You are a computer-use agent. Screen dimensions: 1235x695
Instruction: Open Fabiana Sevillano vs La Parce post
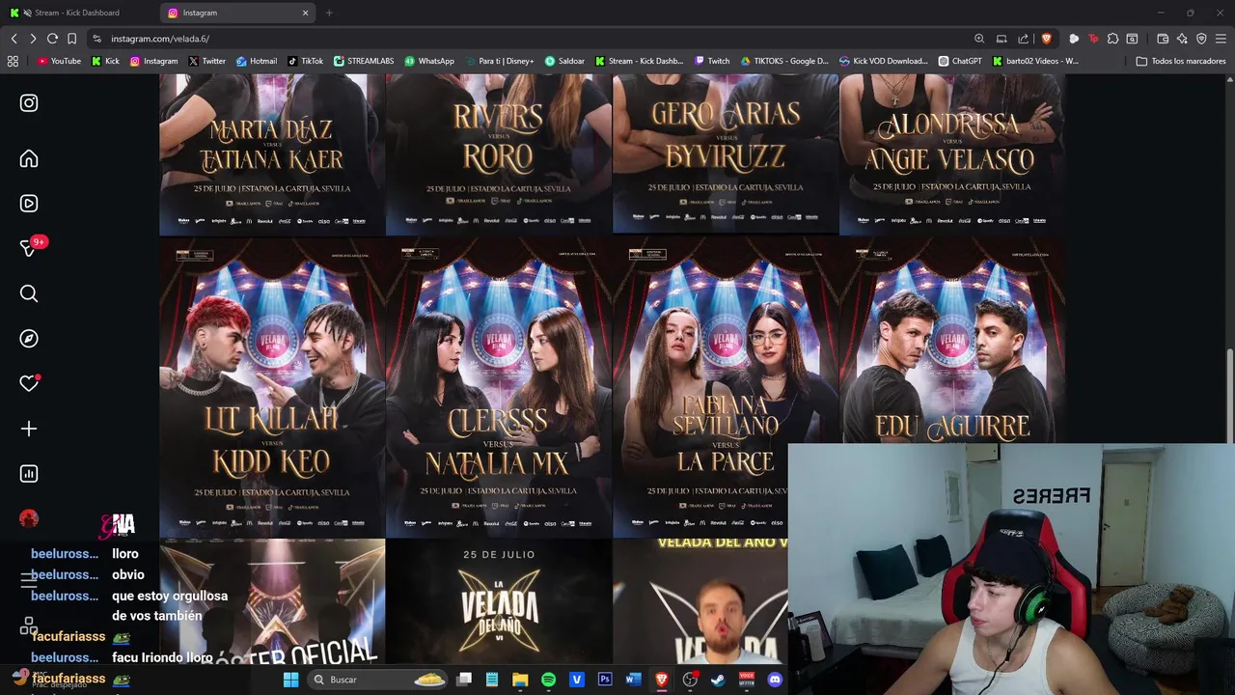726,387
